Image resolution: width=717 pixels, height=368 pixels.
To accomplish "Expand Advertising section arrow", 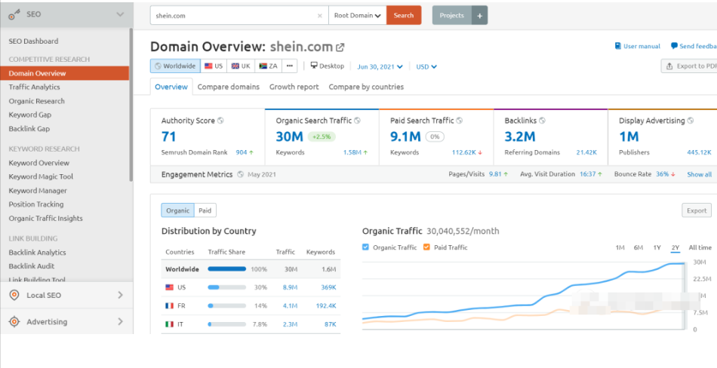I will pyautogui.click(x=120, y=321).
